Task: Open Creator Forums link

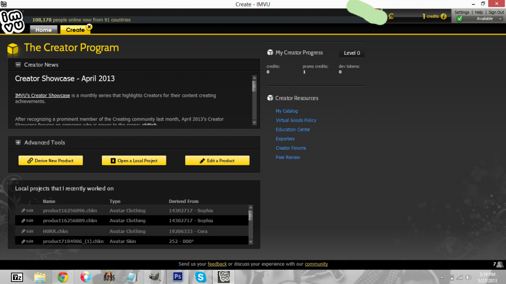Action: 291,148
